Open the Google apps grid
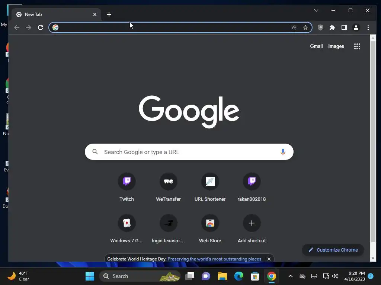Image resolution: width=381 pixels, height=285 pixels. (x=357, y=46)
